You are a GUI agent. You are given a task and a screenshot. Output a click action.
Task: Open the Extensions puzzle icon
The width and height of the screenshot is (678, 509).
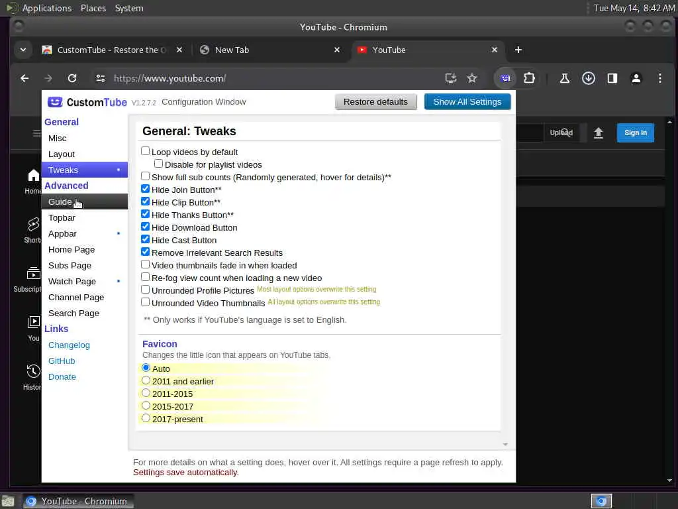[x=529, y=78]
